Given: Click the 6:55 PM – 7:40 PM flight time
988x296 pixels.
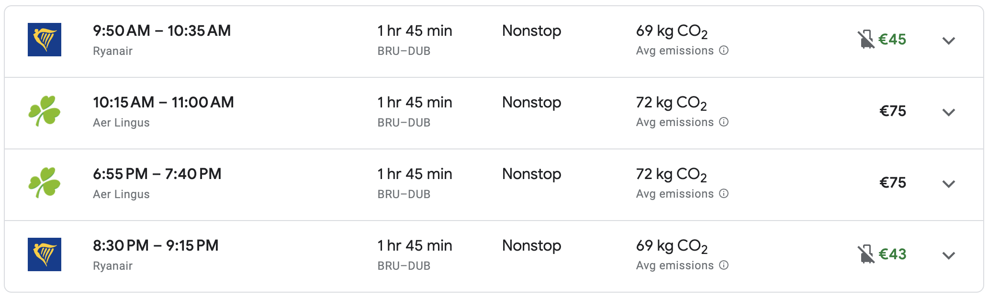Looking at the screenshot, I should coord(157,174).
